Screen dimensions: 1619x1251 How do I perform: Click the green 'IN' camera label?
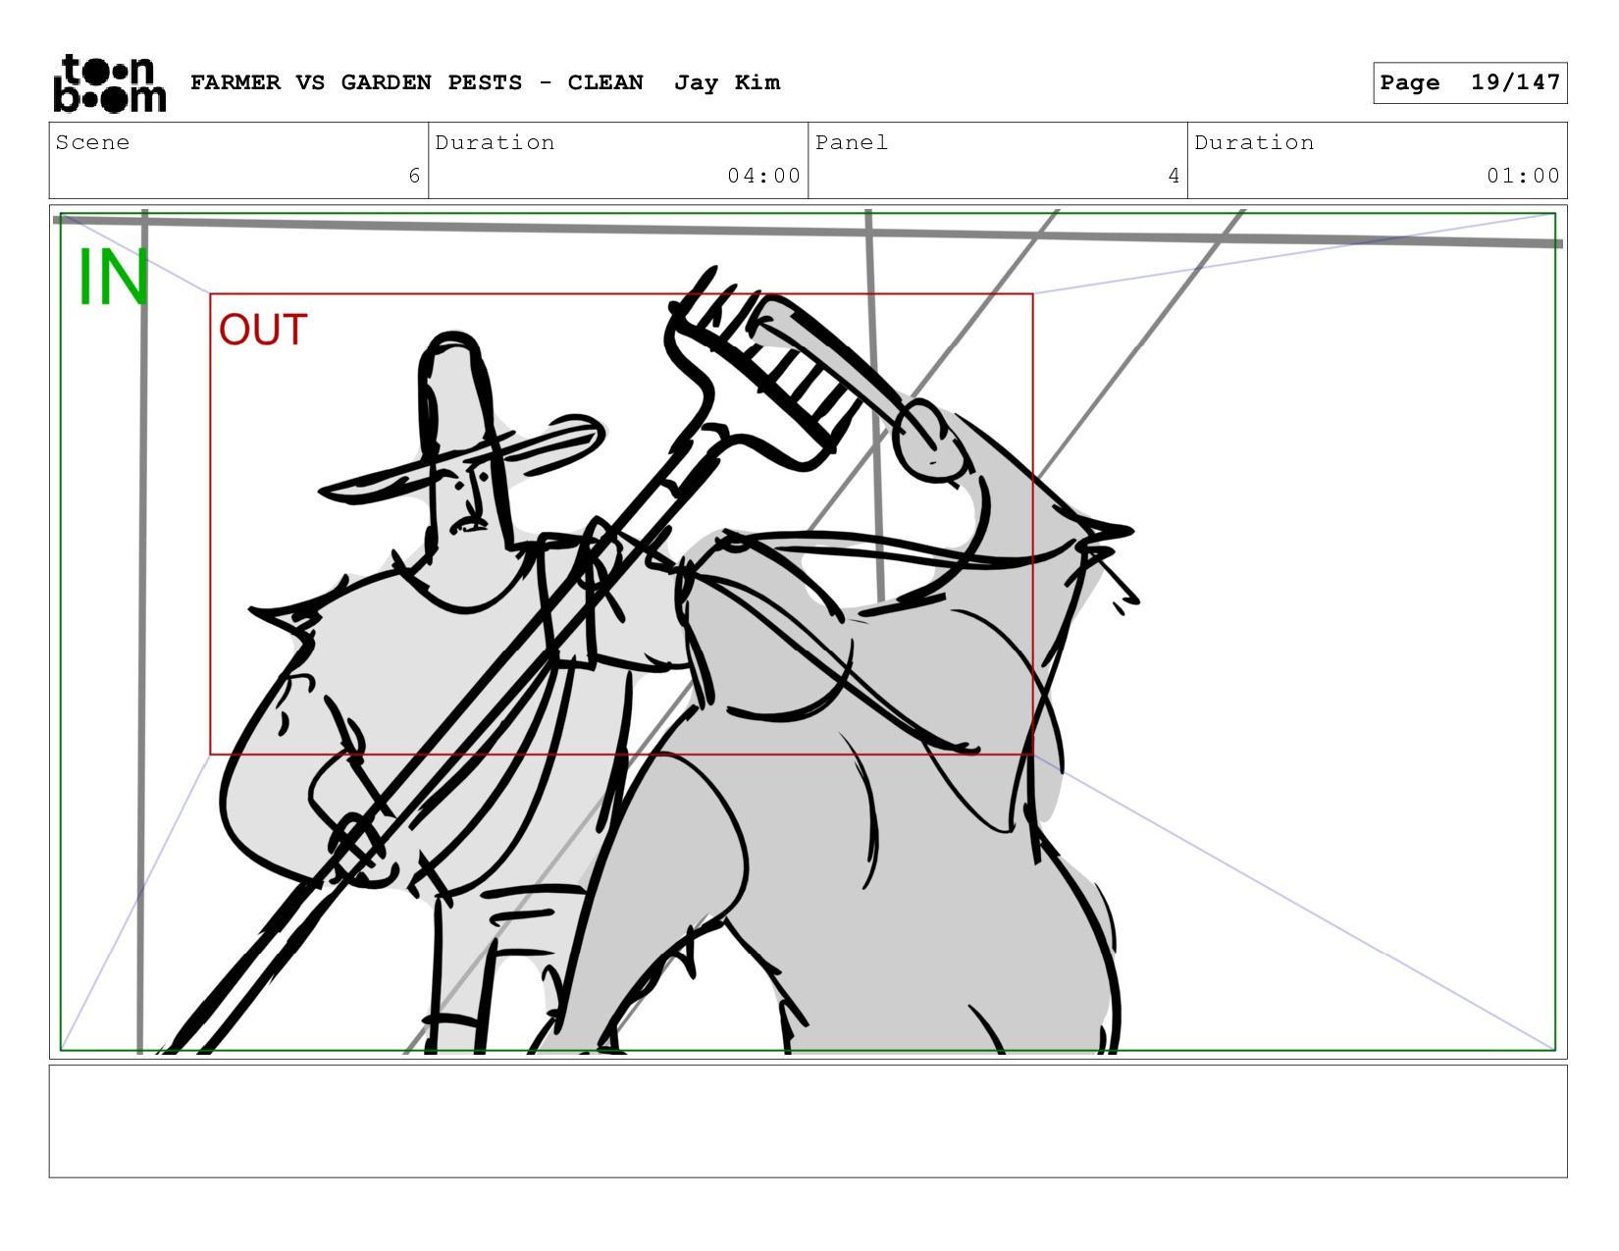click(113, 278)
